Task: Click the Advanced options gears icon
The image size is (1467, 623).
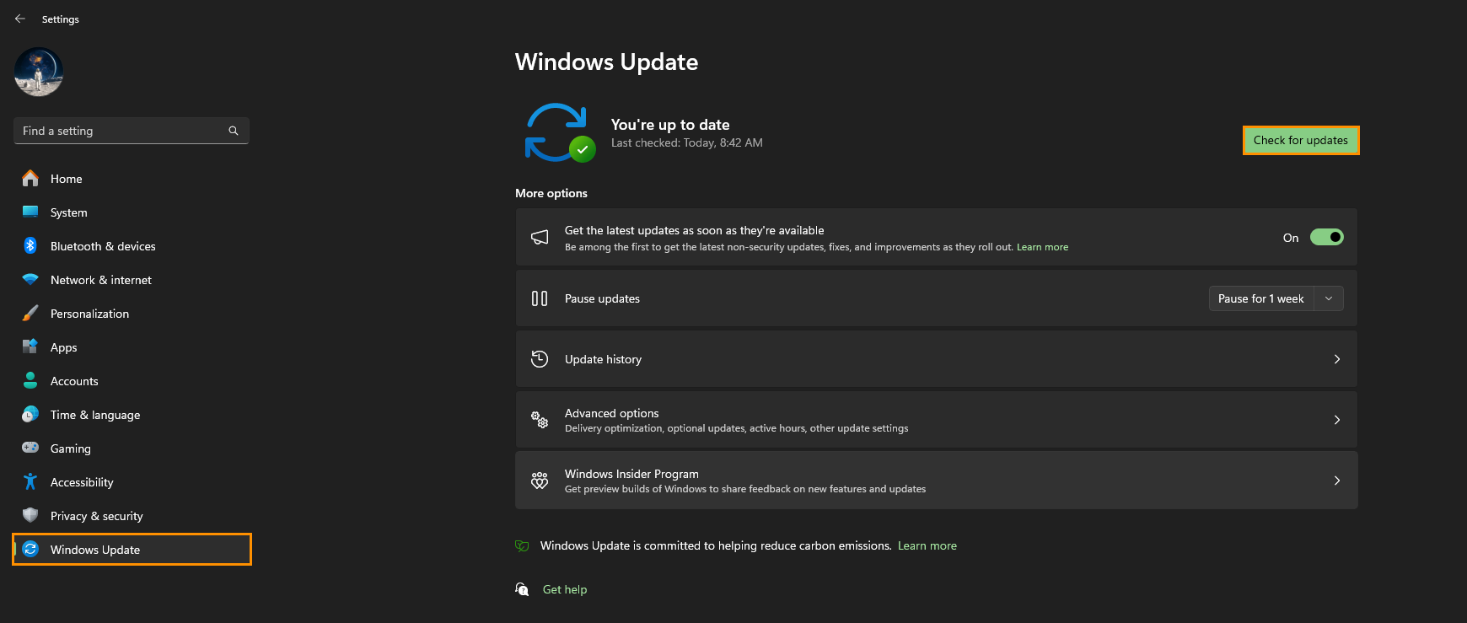Action: click(540, 419)
